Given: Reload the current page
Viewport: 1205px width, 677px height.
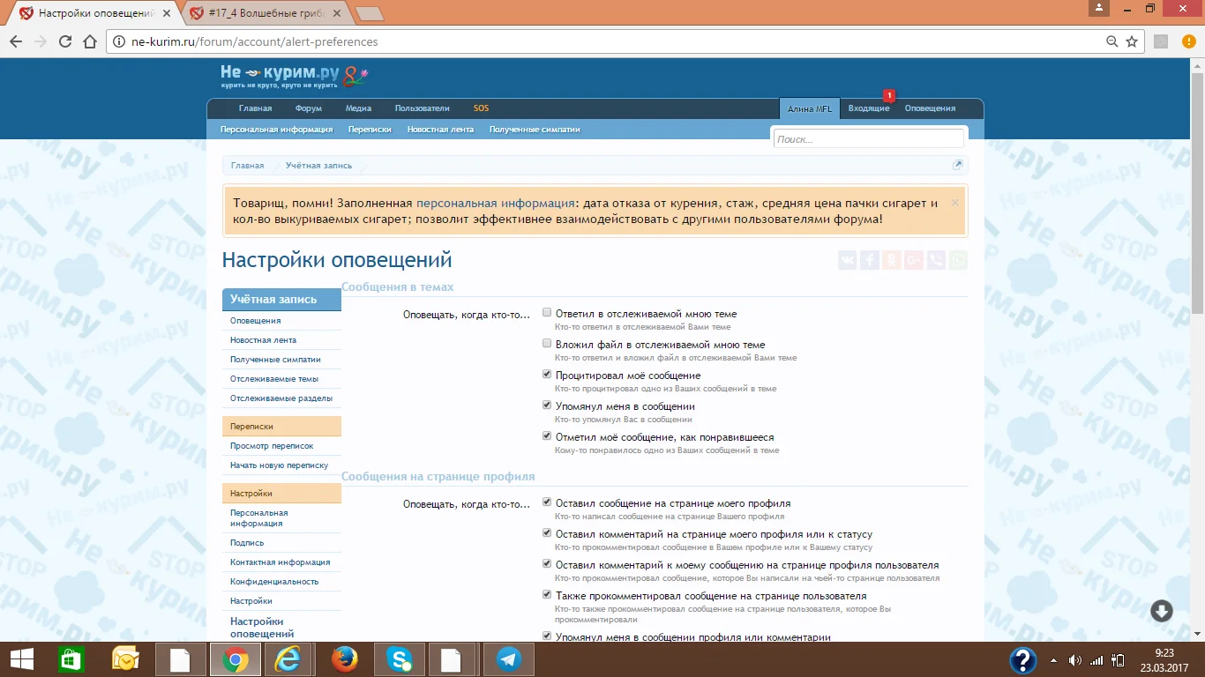Looking at the screenshot, I should pyautogui.click(x=64, y=41).
